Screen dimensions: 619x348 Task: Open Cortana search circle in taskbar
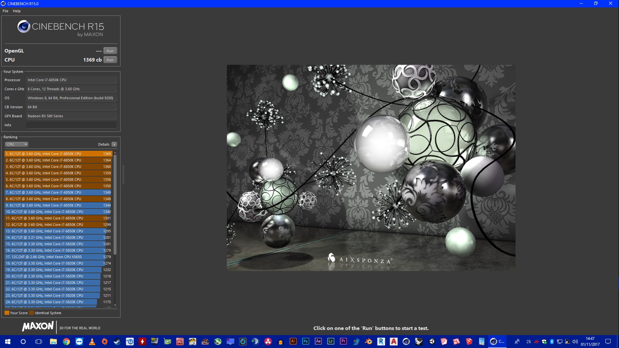click(23, 342)
